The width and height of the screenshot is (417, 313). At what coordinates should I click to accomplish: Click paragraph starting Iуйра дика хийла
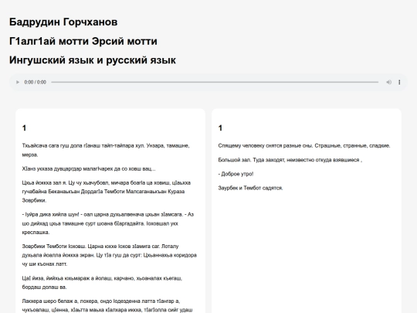pos(107,223)
